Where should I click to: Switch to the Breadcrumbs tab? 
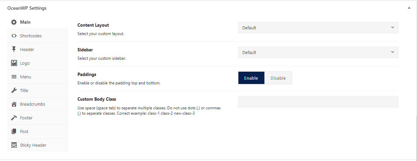(37, 104)
